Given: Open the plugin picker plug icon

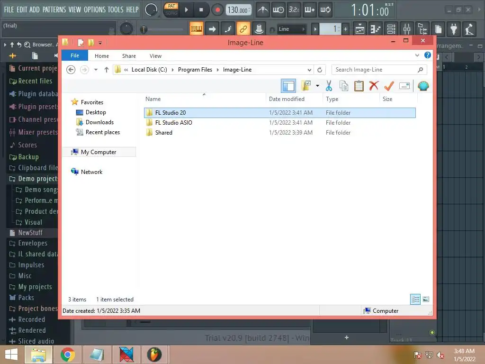Looking at the screenshot, I should coord(454,29).
